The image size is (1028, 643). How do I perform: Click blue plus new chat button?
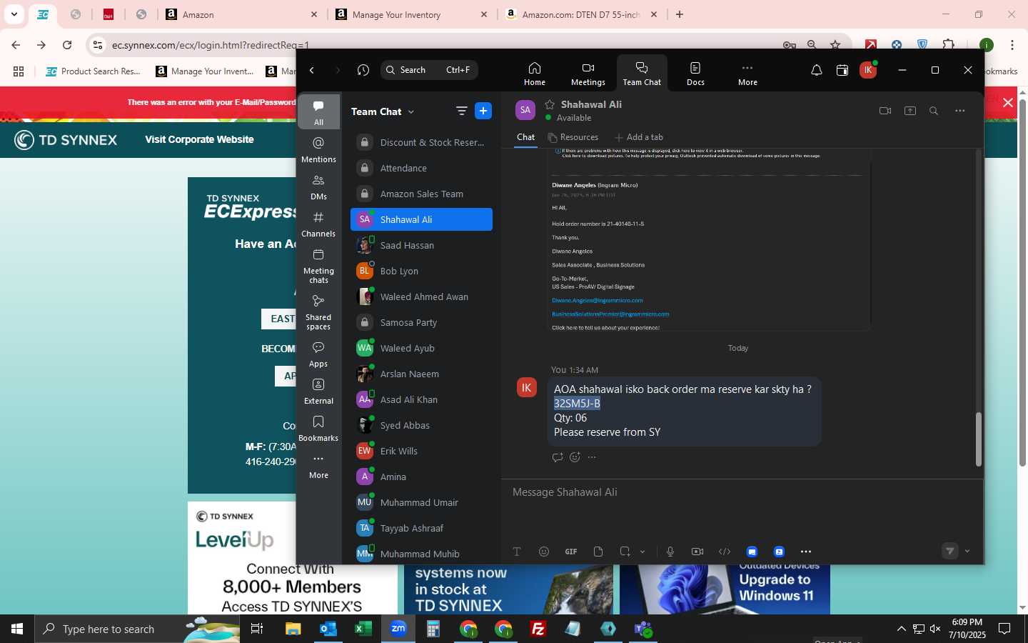483,111
